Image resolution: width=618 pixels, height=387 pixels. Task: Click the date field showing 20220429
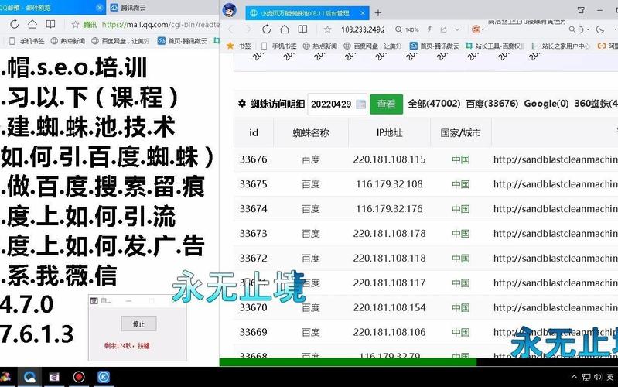[x=330, y=104]
